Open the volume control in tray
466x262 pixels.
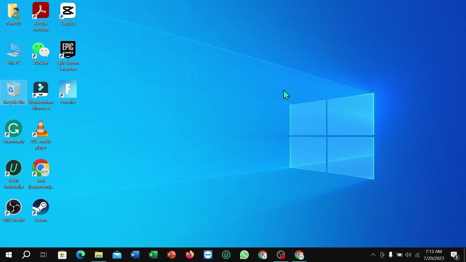408,255
